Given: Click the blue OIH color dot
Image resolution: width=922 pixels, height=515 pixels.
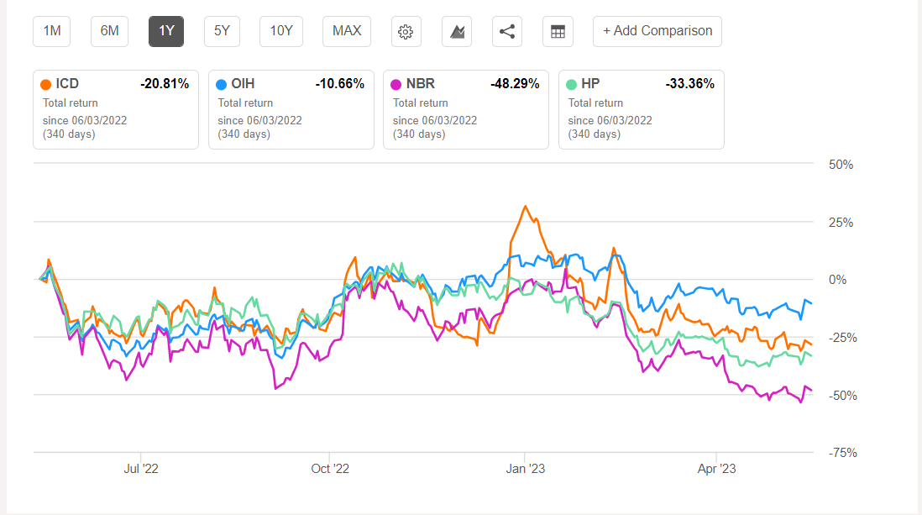Looking at the screenshot, I should point(221,84).
